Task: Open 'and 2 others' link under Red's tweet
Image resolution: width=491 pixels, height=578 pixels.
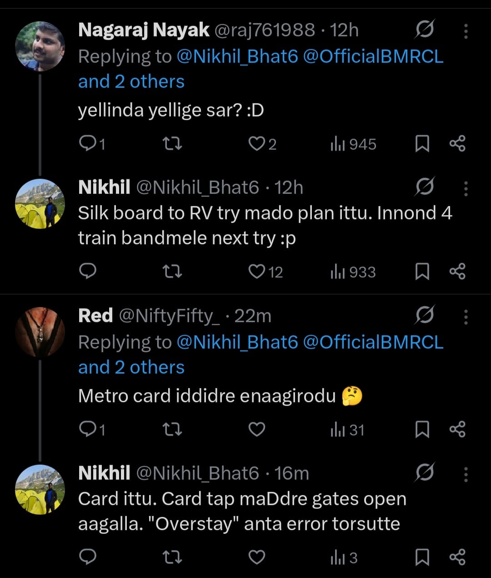Action: [131, 367]
